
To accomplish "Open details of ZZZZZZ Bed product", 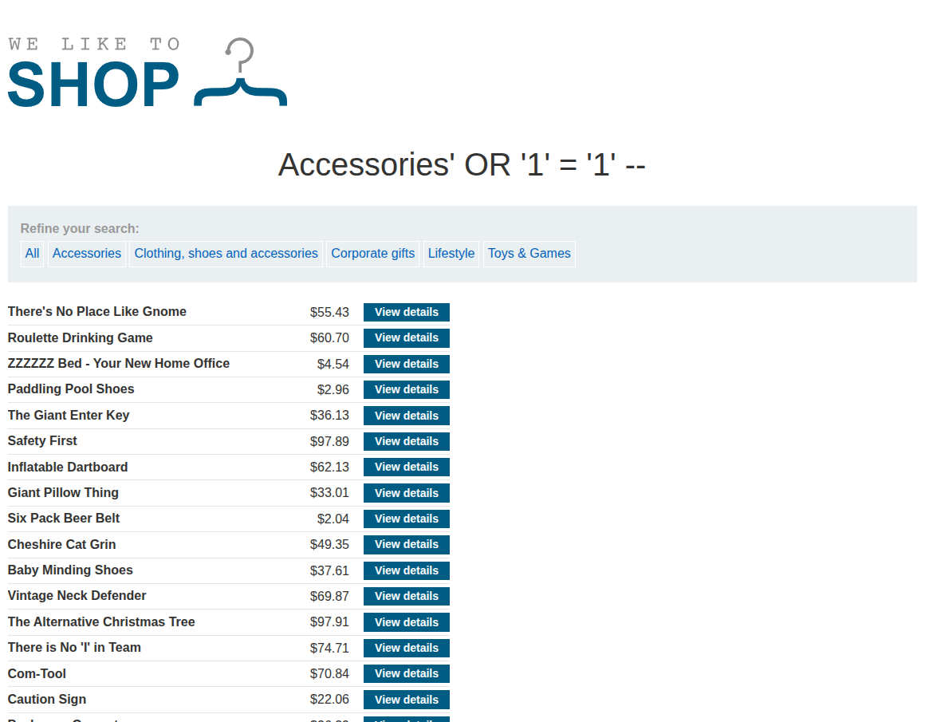I will click(407, 364).
